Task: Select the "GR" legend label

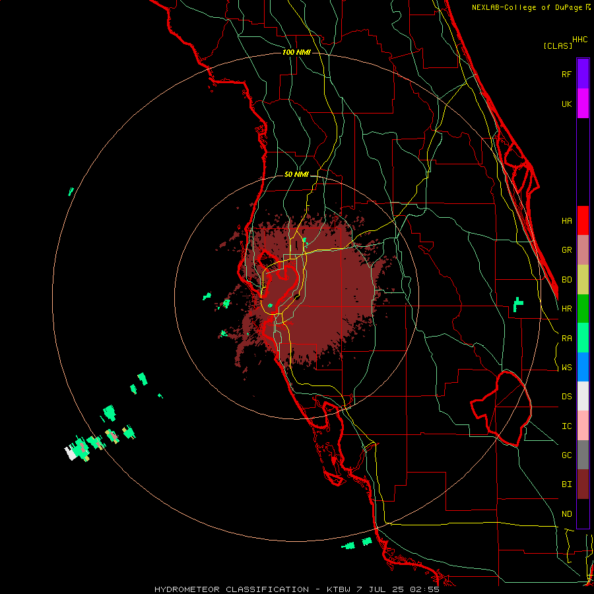Action: 566,250
